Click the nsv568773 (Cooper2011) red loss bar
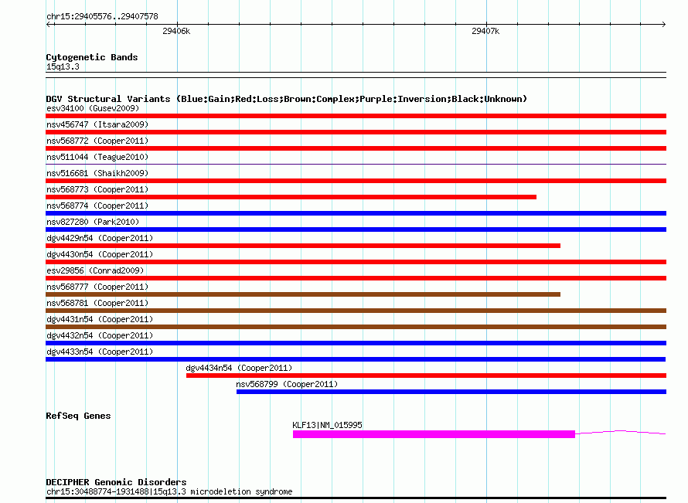The width and height of the screenshot is (688, 503). tap(291, 197)
